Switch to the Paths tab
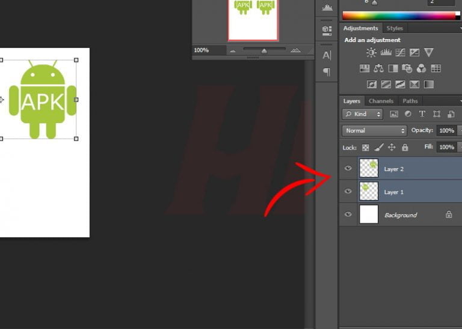Screen dimensions: 462x329 click(x=410, y=101)
